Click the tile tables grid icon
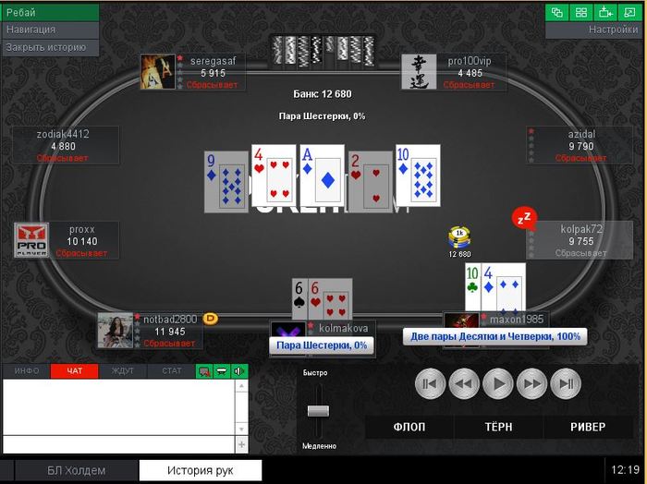647x484 pixels. coord(581,12)
